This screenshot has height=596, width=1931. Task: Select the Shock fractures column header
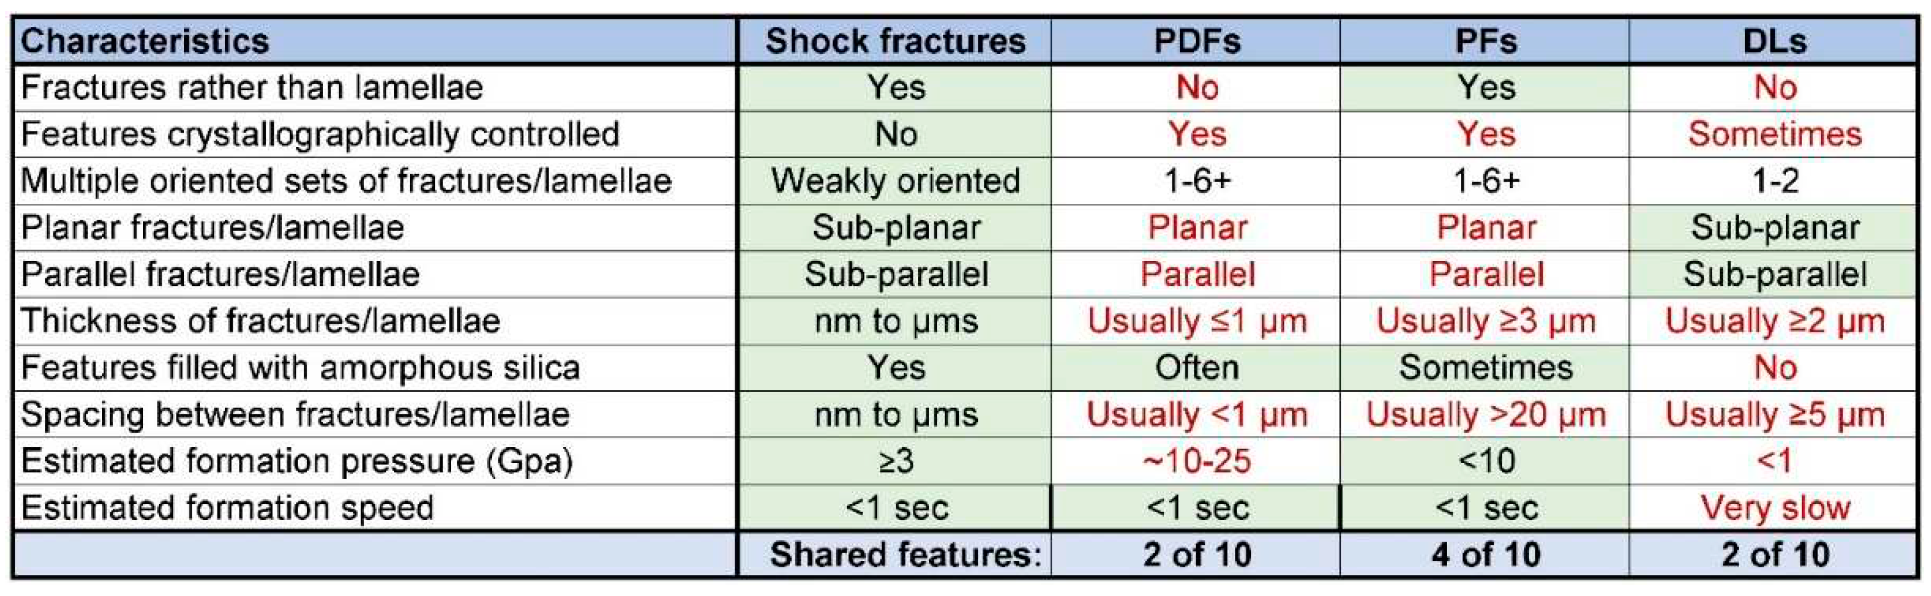[x=895, y=40]
